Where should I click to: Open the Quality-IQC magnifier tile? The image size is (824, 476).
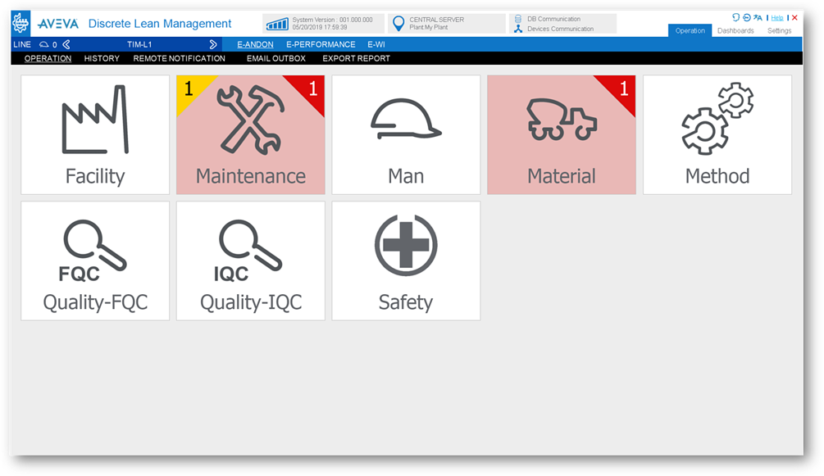[x=250, y=261]
